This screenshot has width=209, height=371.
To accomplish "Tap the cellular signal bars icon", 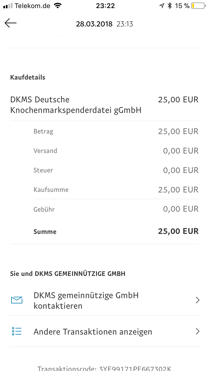I will 8,6.
